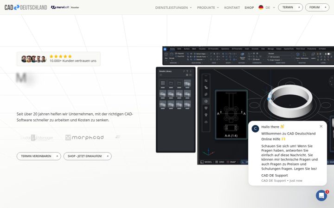Click the Section Plane ribbon icon

click(243, 55)
